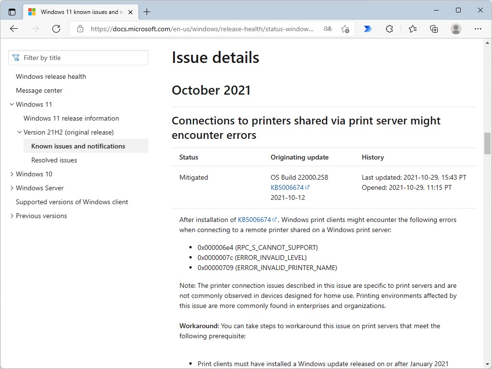Click error 0x0000007c ERROR_INVALID_LEVEL
492x369 pixels.
click(252, 258)
